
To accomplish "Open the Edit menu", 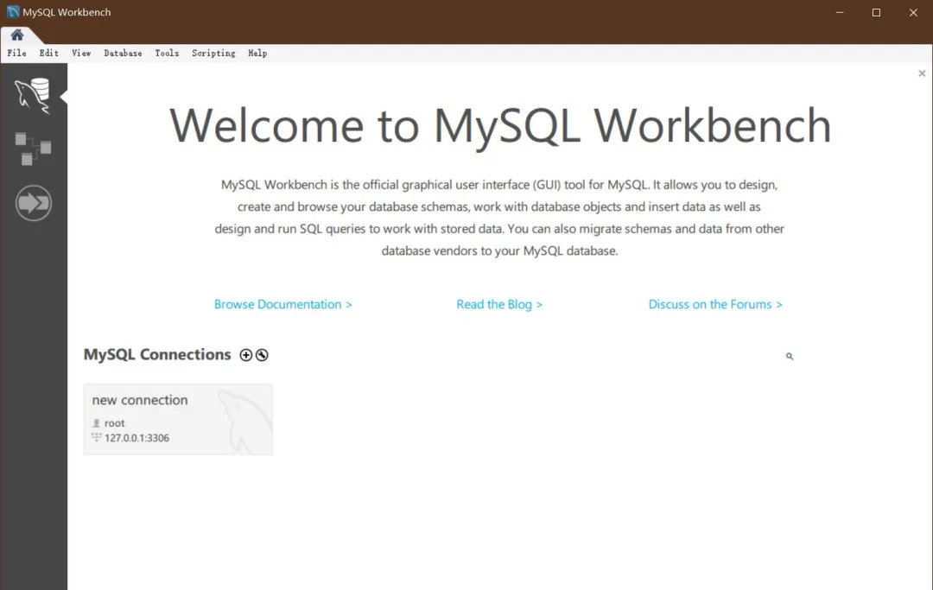I will click(x=48, y=53).
